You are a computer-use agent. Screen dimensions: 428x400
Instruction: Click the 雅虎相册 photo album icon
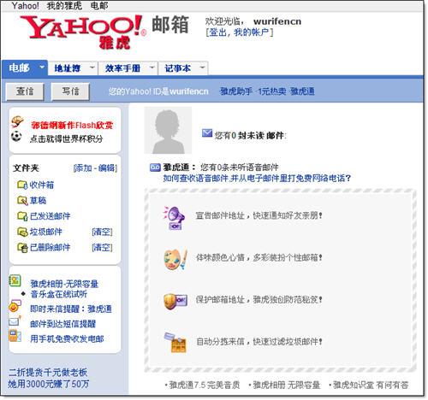pyautogui.click(x=15, y=280)
